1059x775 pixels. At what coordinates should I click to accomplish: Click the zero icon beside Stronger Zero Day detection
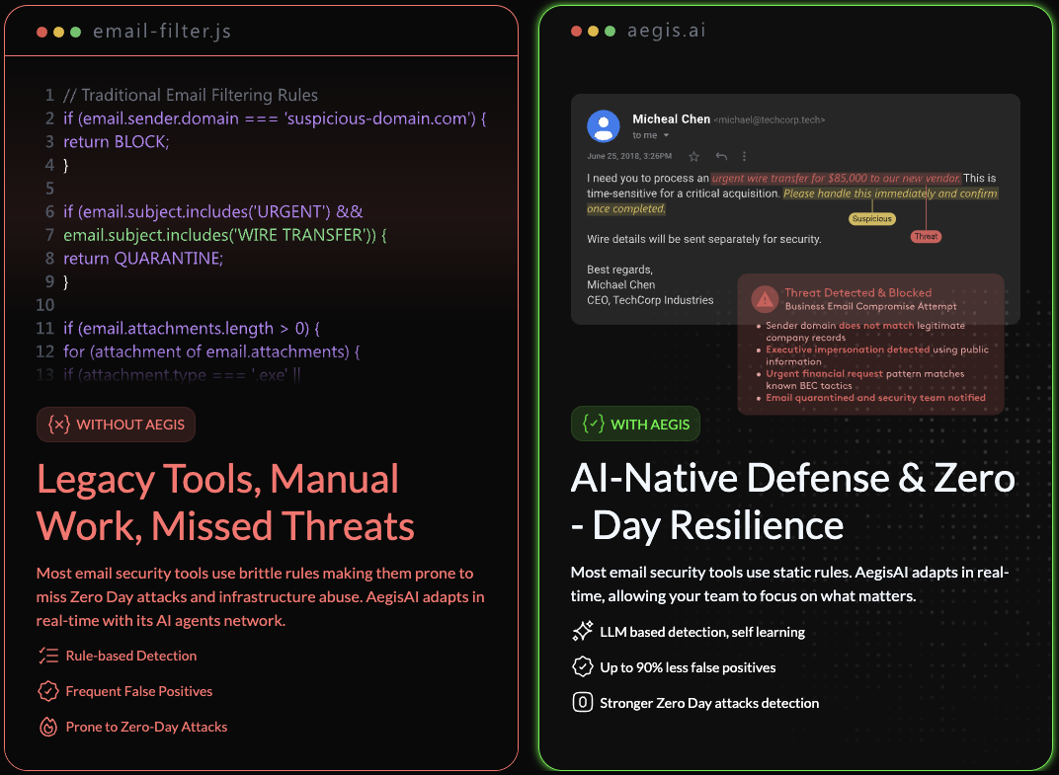click(x=582, y=703)
